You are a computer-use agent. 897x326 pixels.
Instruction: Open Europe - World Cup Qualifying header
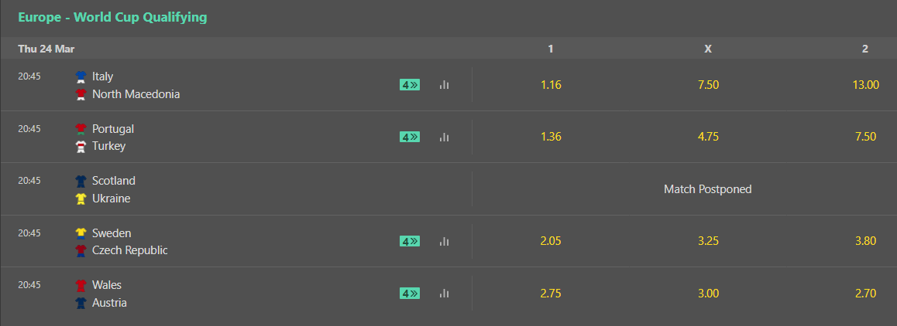pyautogui.click(x=112, y=18)
